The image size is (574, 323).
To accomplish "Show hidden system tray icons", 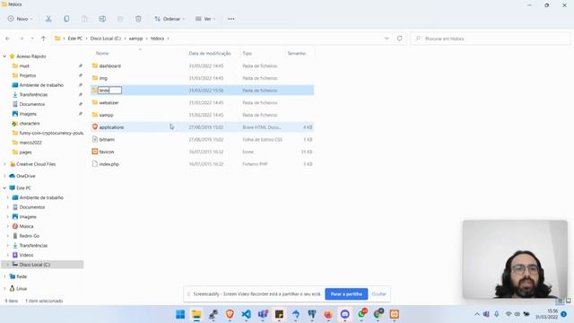I will (476, 314).
